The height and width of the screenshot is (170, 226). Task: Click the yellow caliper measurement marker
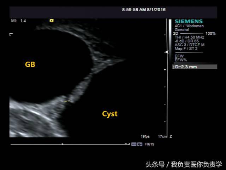click(67, 102)
